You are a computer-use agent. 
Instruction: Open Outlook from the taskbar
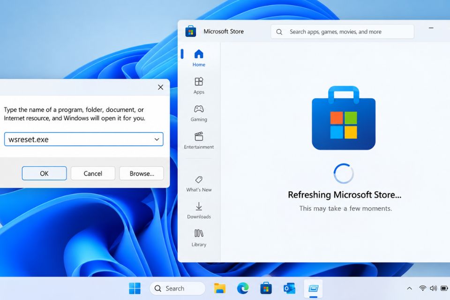pyautogui.click(x=289, y=288)
